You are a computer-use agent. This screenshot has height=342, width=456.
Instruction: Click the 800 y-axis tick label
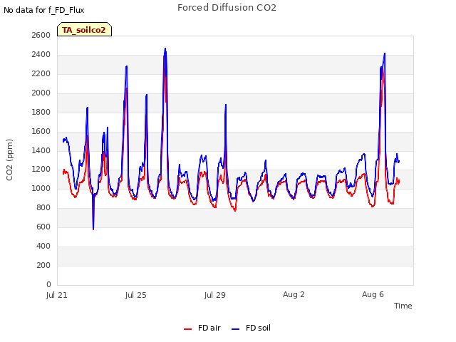coord(43,208)
